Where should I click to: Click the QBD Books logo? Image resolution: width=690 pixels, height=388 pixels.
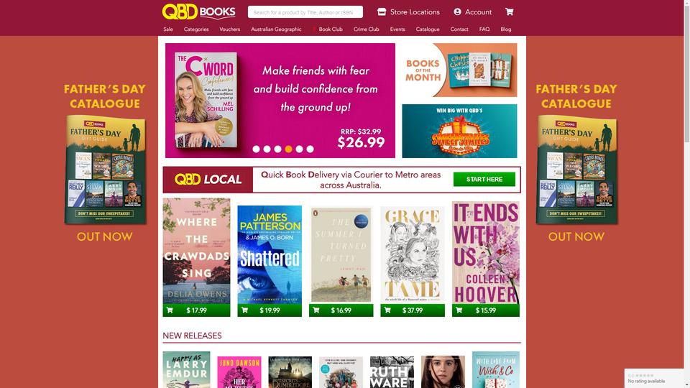click(198, 12)
